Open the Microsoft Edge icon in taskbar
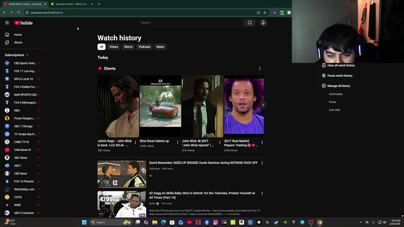This screenshot has width=404, height=227. click(163, 222)
